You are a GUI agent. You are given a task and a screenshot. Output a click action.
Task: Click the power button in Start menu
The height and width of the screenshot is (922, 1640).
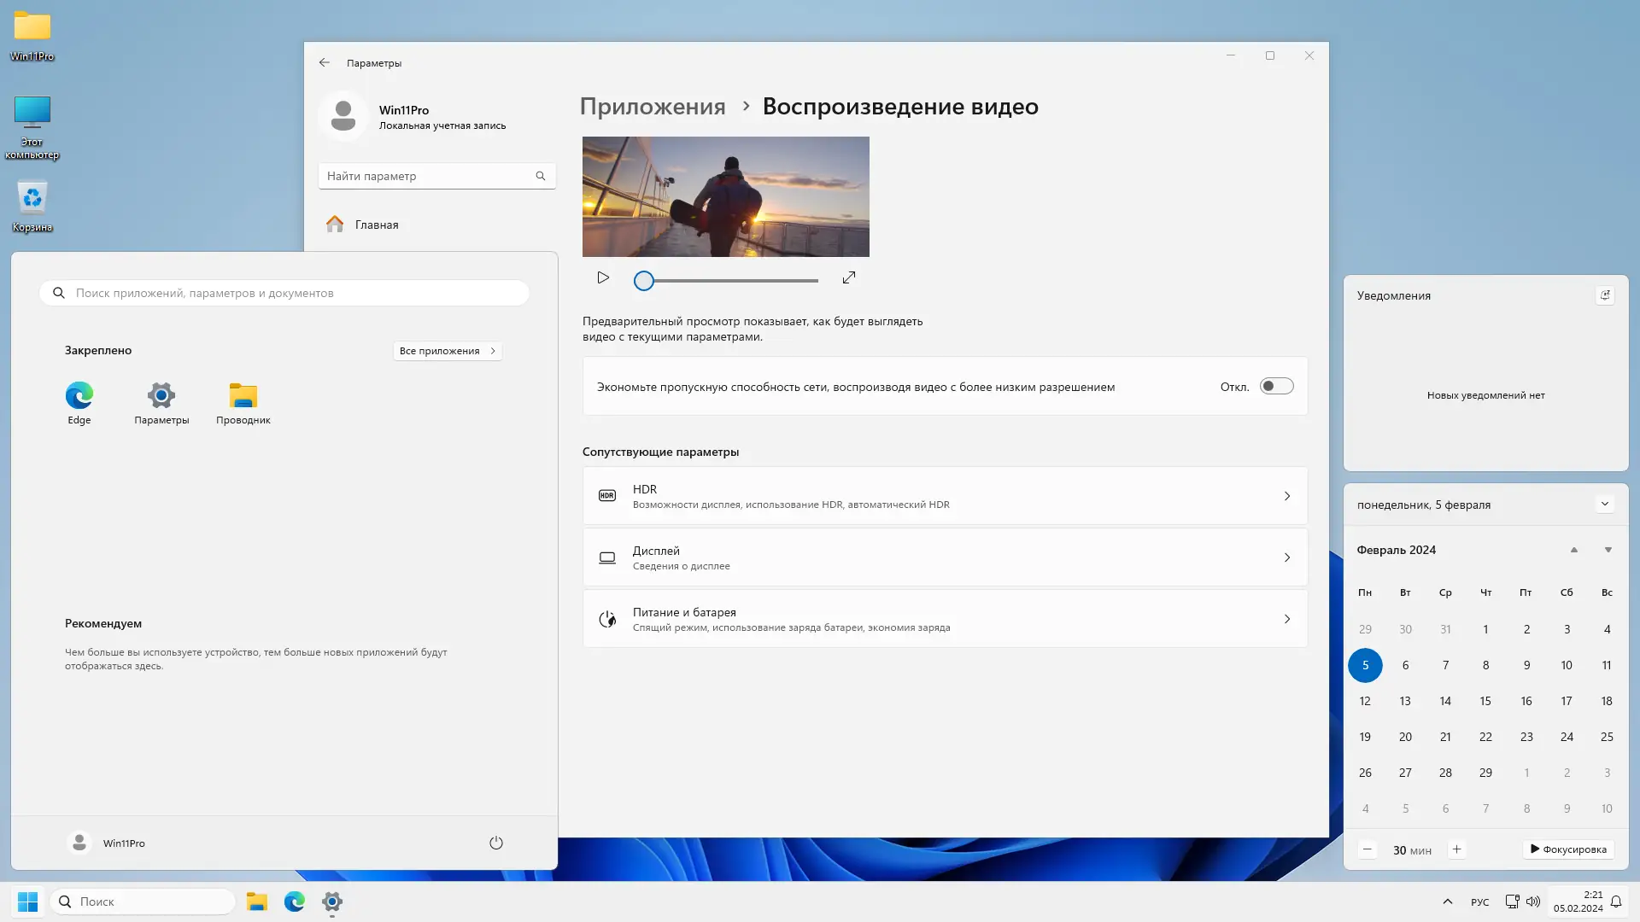tap(496, 843)
